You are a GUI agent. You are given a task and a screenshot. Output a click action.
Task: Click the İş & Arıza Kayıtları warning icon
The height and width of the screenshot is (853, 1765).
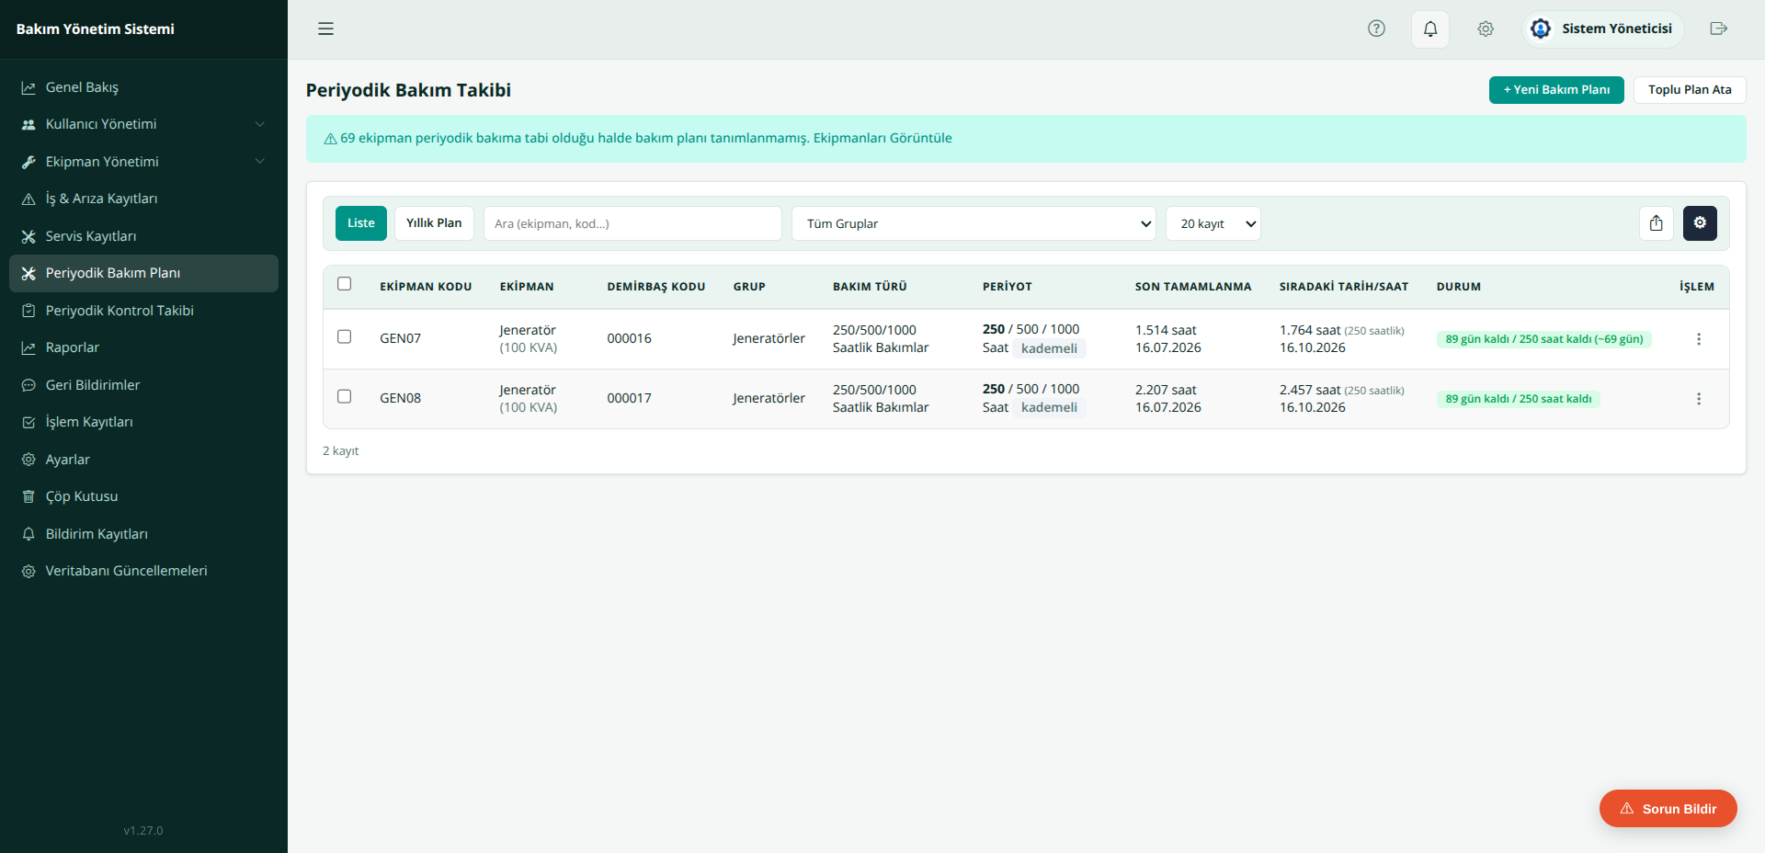tap(28, 199)
